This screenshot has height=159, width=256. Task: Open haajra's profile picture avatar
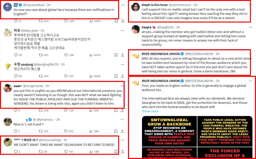click(x=135, y=29)
